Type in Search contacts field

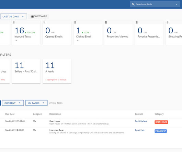click(155, 4)
